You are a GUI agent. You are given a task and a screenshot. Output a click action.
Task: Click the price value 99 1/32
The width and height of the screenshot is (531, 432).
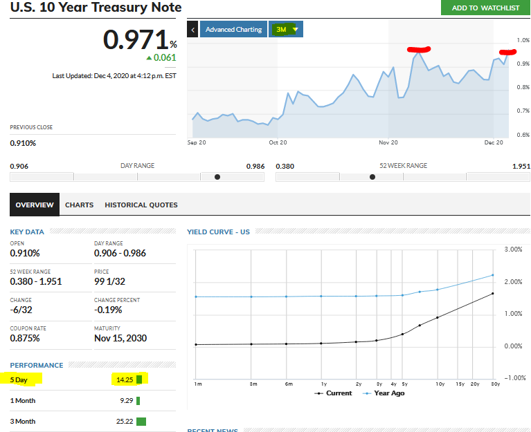click(109, 281)
